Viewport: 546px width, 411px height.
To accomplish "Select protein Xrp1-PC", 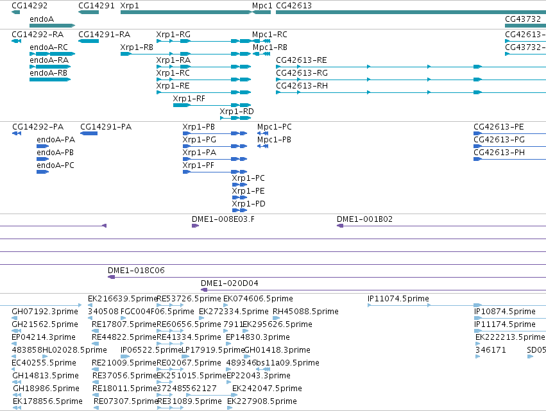I will [x=248, y=178].
